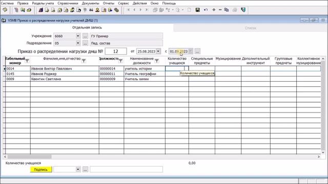Open dropdown in Количество учащихся active cell

click(187, 68)
